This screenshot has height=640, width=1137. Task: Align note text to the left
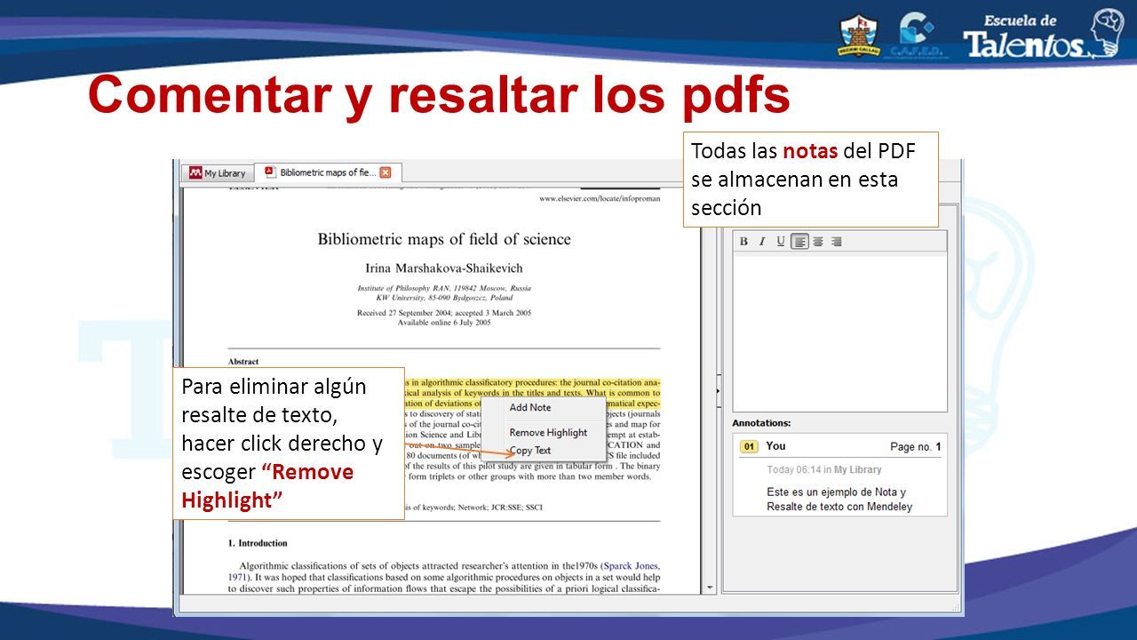pyautogui.click(x=799, y=242)
